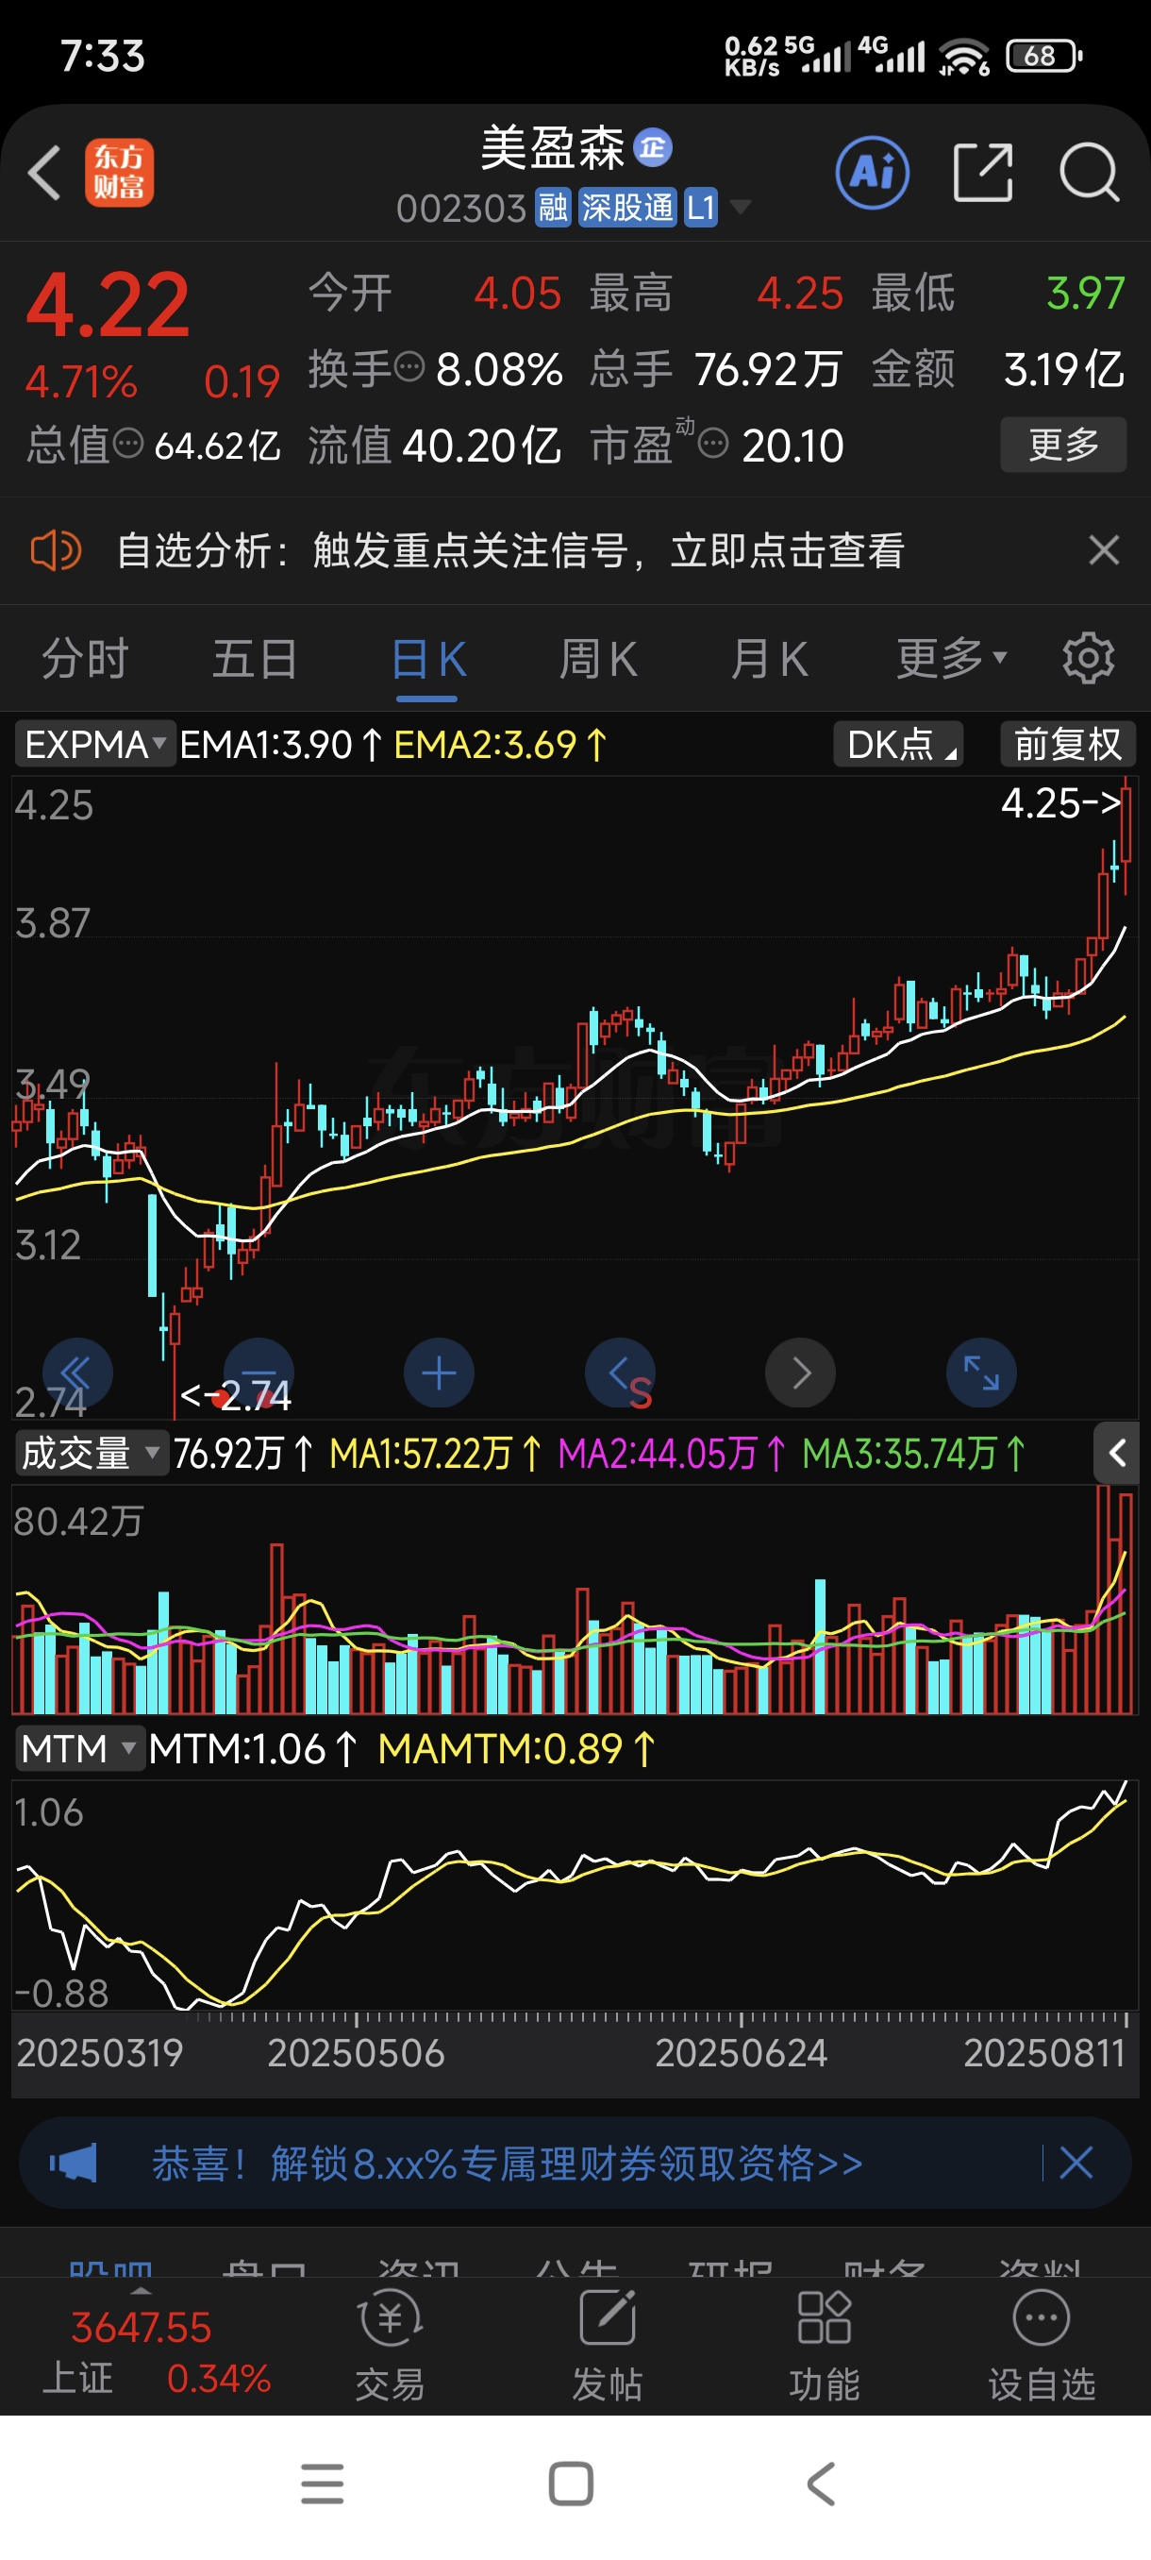Viewport: 1151px width, 2560px height.
Task: Tap the plus zoom-in chart button
Action: (439, 1373)
